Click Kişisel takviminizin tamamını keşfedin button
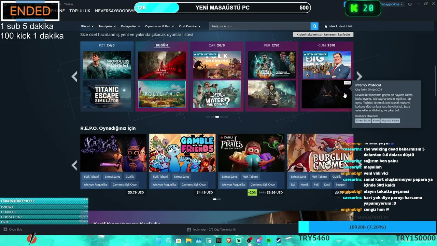The height and width of the screenshot is (246, 437). 323,35
